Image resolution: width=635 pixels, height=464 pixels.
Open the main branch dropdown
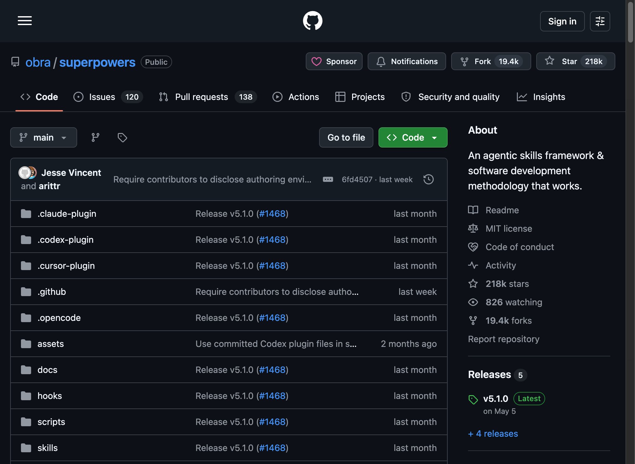pyautogui.click(x=43, y=137)
